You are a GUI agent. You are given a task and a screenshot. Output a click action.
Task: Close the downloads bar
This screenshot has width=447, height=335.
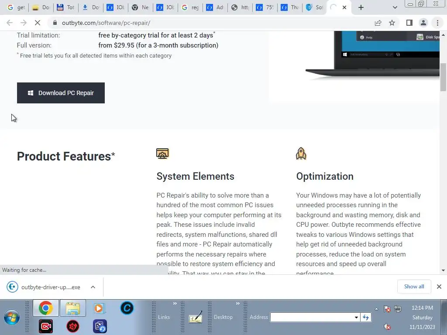[x=439, y=287]
